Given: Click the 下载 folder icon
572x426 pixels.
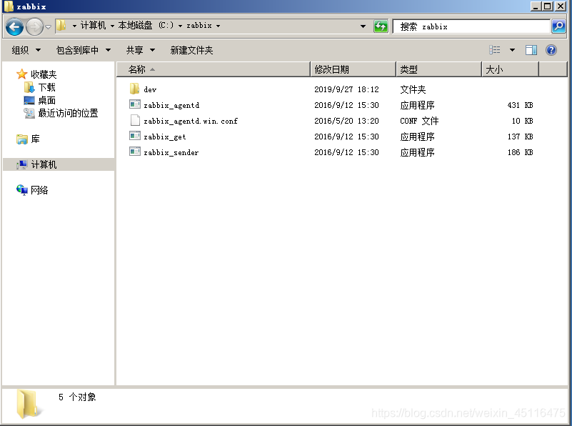Looking at the screenshot, I should (29, 87).
